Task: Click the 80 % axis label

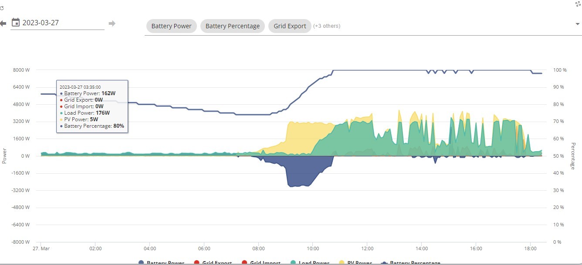Action: coord(558,104)
